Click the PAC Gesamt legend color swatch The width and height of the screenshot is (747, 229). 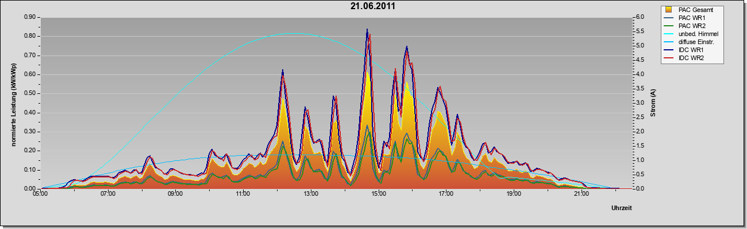[x=669, y=10]
